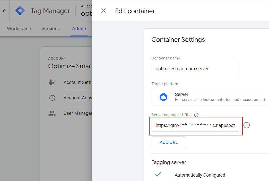Click the User Management people icon
Screen dimensions: 269x181
coord(52,113)
